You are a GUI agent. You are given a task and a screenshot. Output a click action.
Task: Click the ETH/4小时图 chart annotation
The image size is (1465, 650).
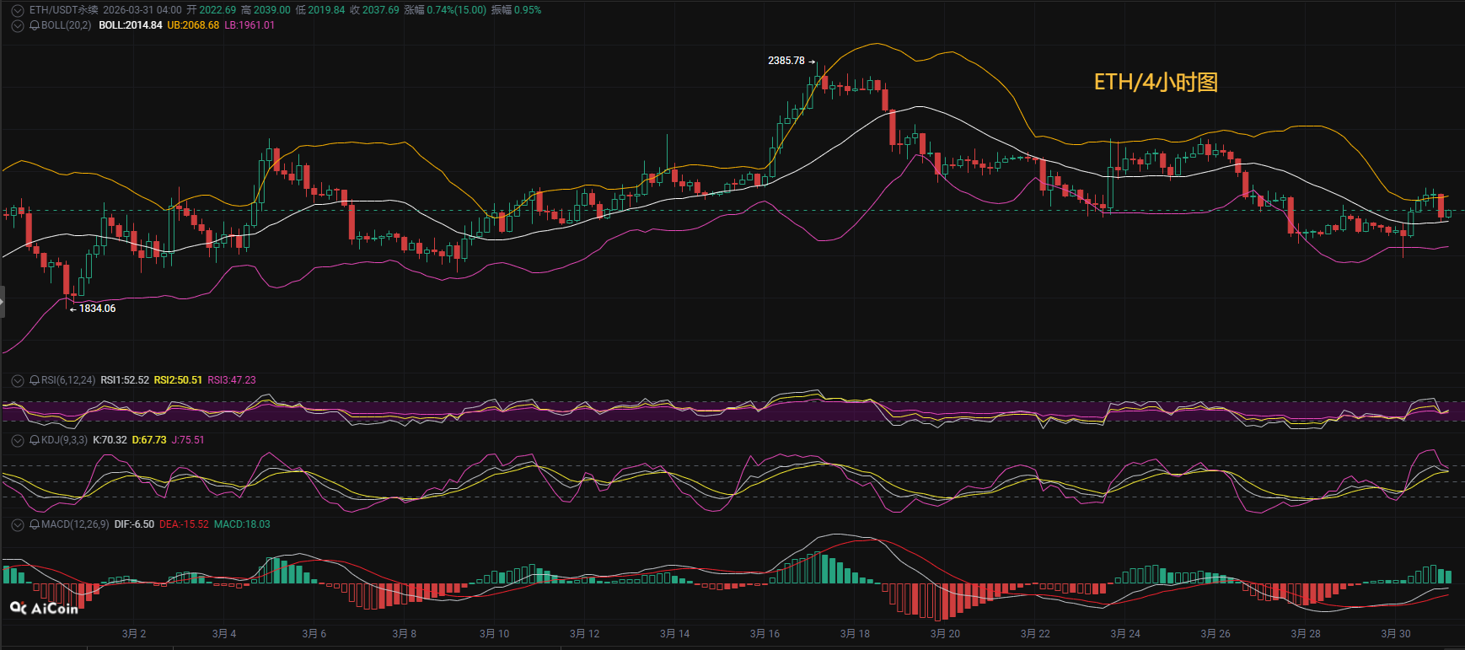pyautogui.click(x=1156, y=82)
